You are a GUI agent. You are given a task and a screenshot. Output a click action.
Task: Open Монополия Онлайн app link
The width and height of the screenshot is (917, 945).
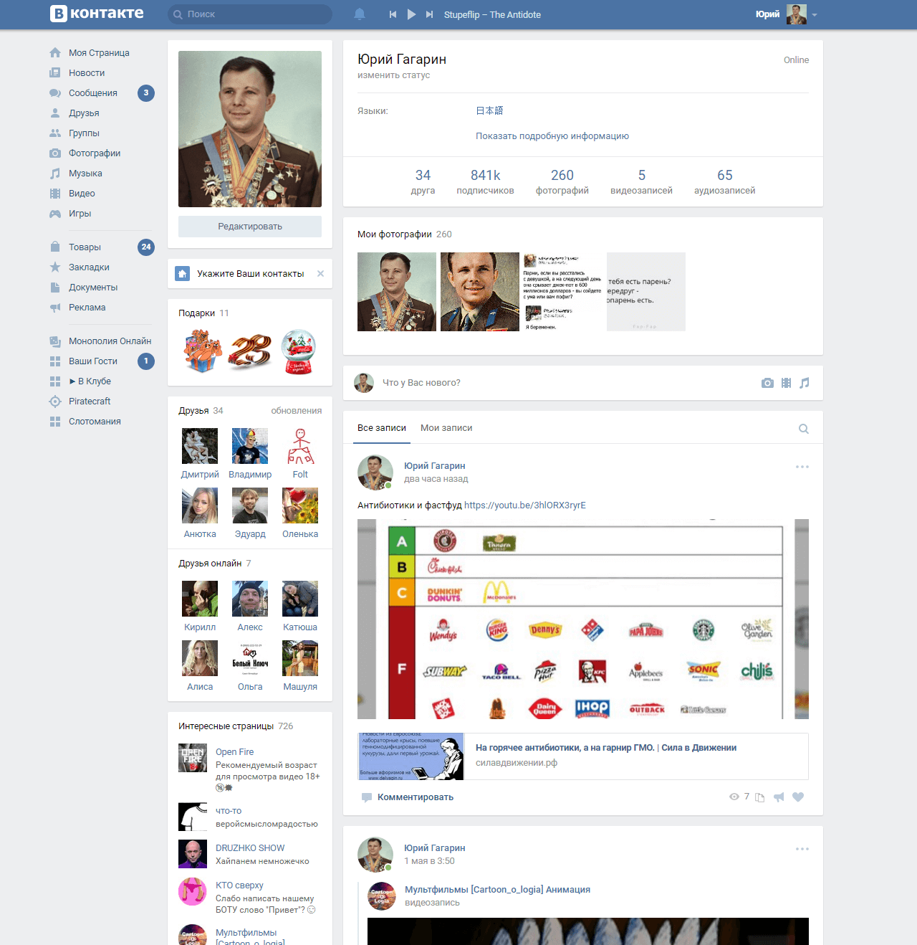(110, 341)
